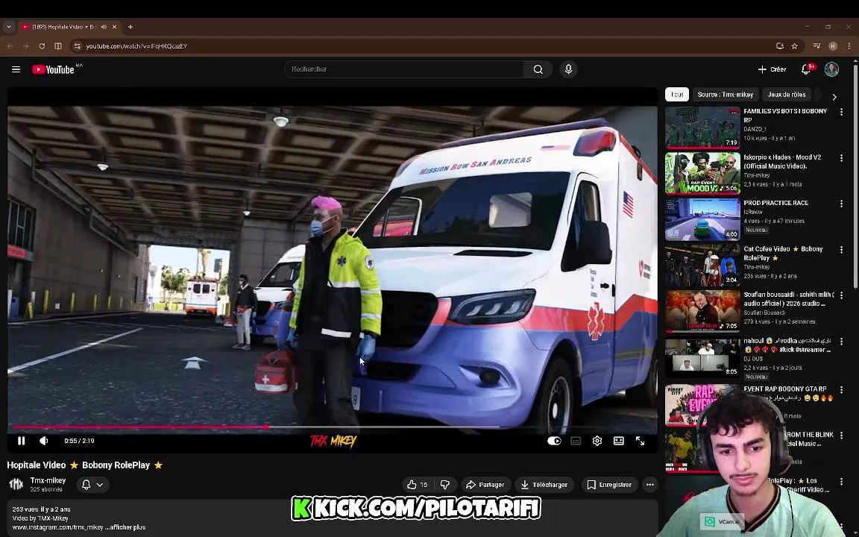Open options for Soufian boussaidi video
The width and height of the screenshot is (859, 537).
pyautogui.click(x=841, y=296)
